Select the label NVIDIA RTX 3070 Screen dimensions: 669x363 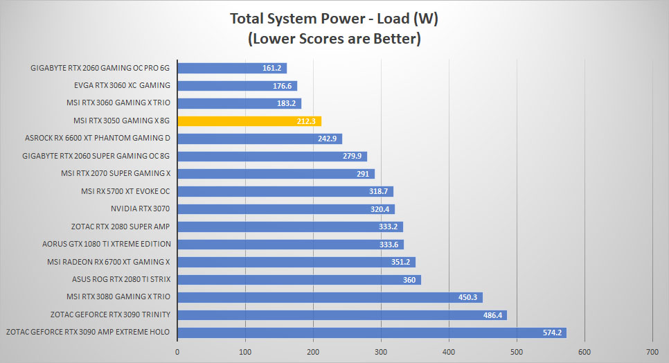point(141,209)
